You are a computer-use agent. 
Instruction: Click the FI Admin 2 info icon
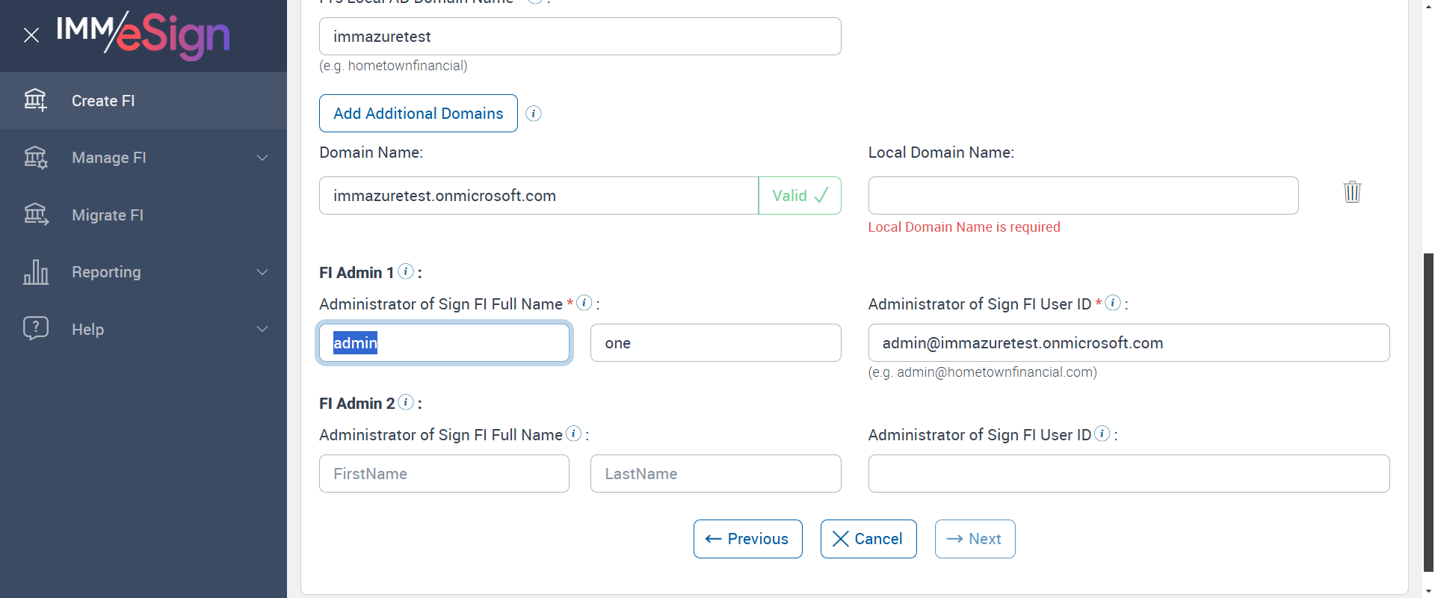pos(406,402)
